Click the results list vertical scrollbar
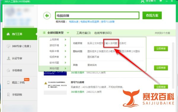This screenshot has height=112, width=178. point(173,65)
